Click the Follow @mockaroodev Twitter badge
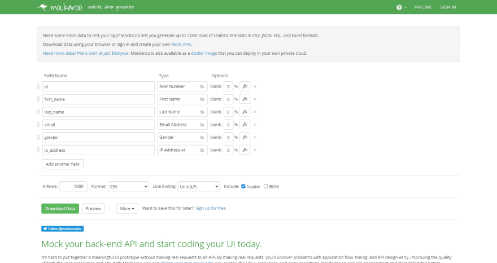The image size is (497, 263). point(62,229)
